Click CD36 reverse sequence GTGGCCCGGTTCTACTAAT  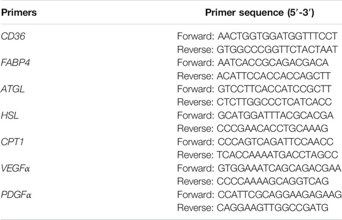pyautogui.click(x=277, y=50)
